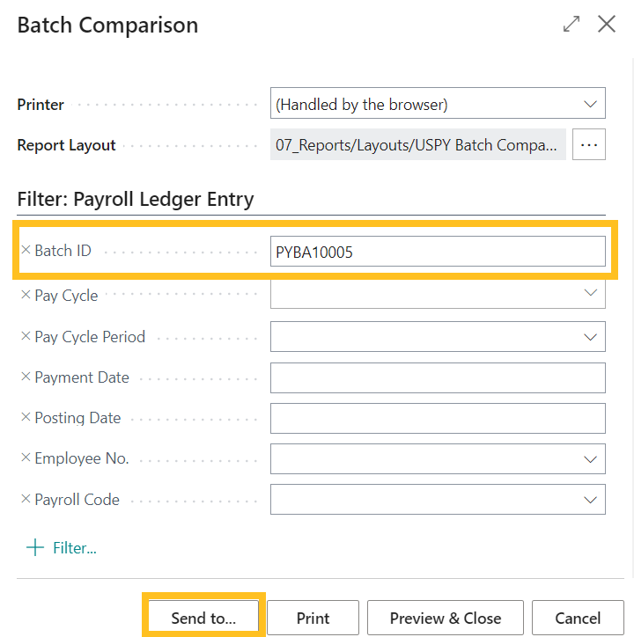Remove the Pay Cycle filter

click(x=26, y=296)
